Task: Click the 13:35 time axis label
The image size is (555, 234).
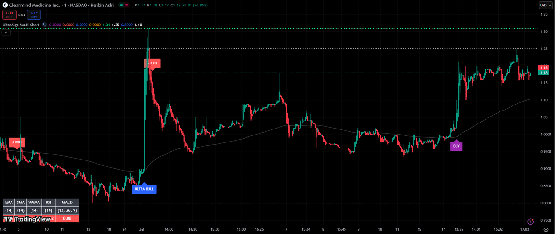Action: pos(458,229)
